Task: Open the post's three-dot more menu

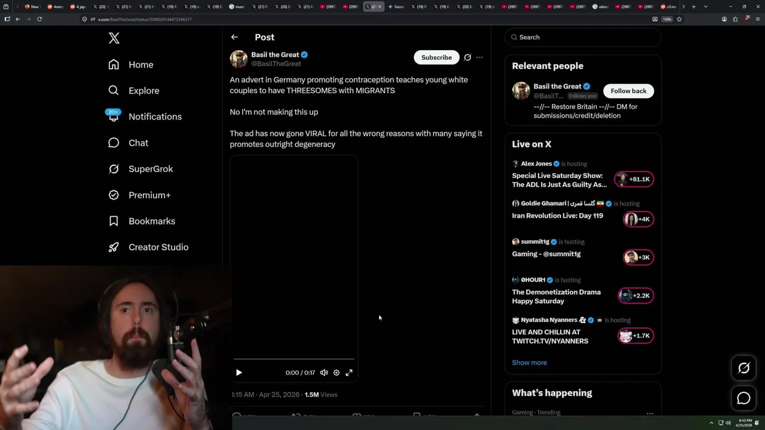Action: (479, 57)
